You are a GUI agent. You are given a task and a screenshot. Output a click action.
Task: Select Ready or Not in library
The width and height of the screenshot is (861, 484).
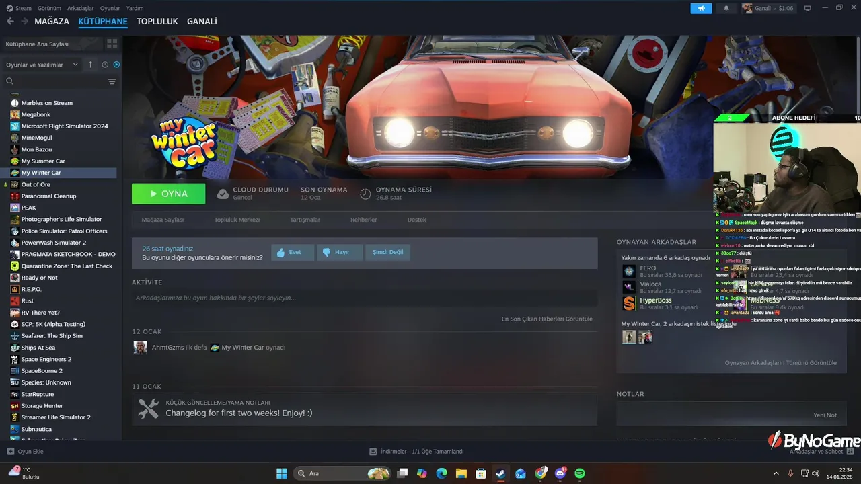[39, 278]
